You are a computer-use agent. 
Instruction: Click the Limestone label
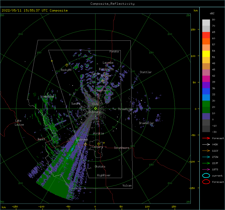[47, 96]
